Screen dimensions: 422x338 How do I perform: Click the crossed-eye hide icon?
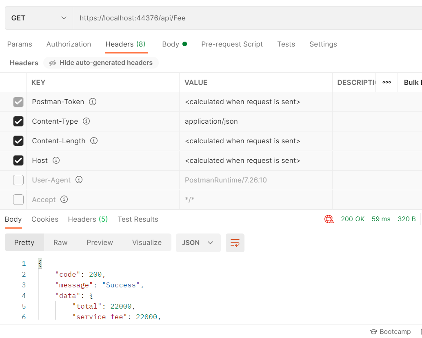[53, 63]
